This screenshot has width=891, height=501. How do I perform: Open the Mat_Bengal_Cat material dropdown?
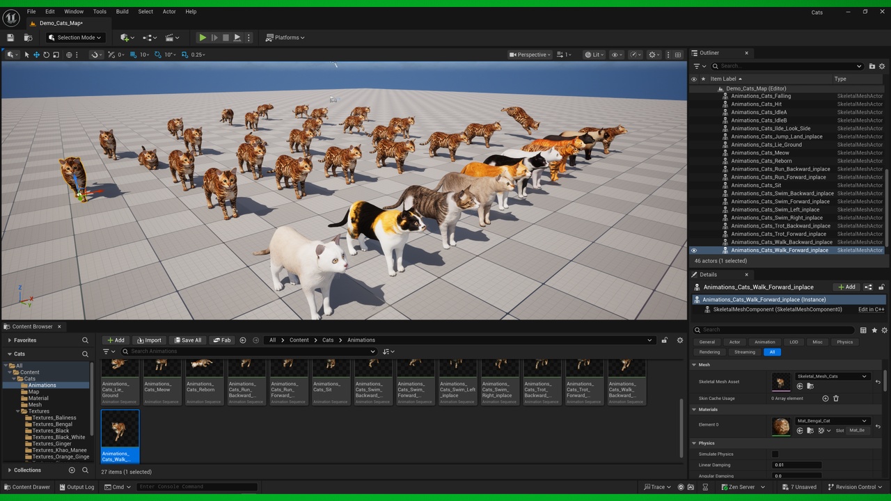click(833, 421)
